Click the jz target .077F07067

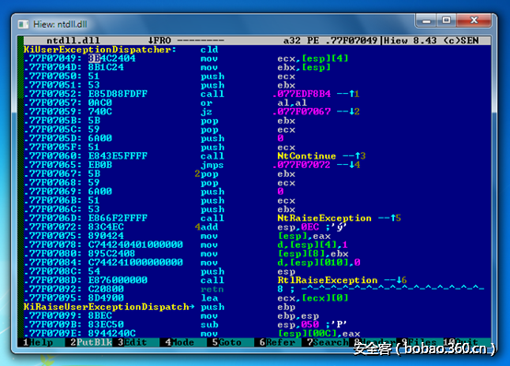(x=301, y=112)
